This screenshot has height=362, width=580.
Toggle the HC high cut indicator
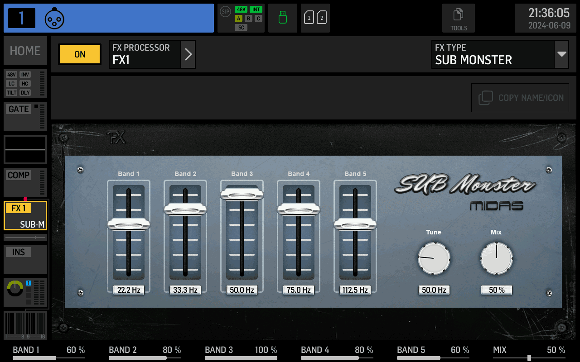pyautogui.click(x=25, y=84)
